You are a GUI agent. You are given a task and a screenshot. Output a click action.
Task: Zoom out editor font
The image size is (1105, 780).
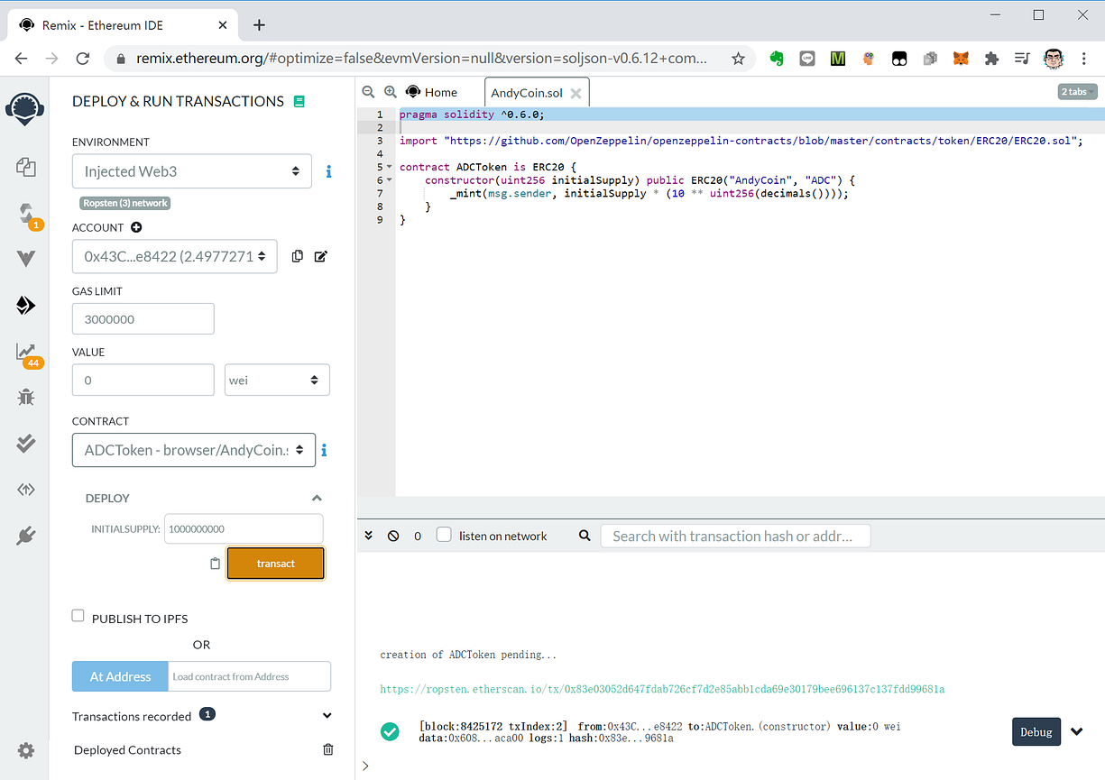[x=368, y=92]
